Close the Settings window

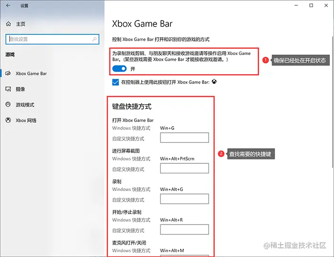tap(326, 6)
